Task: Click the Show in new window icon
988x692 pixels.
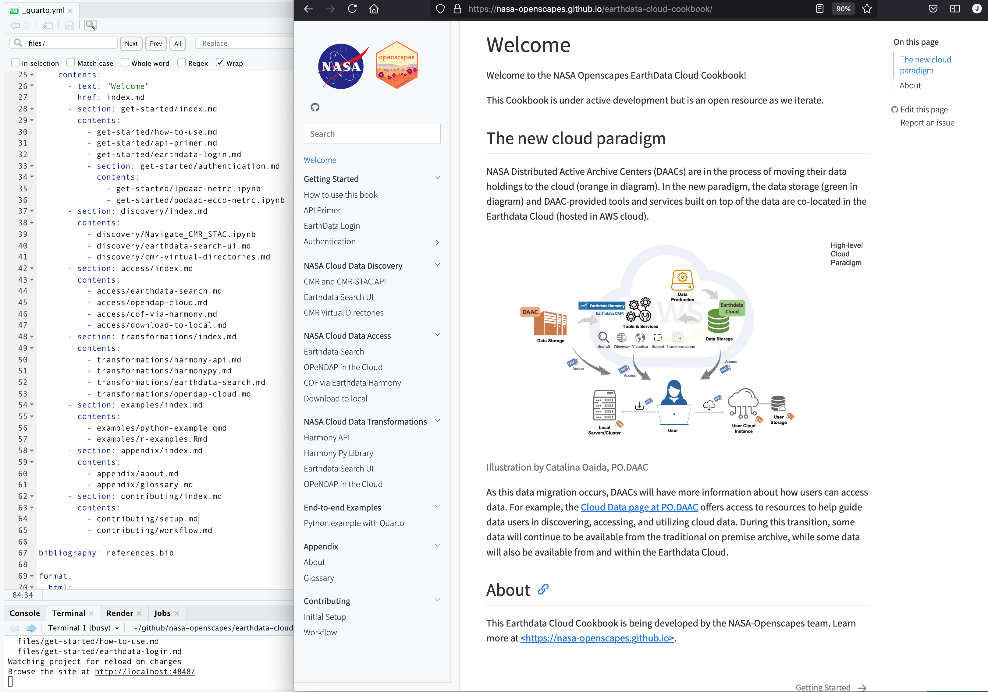Action: pyautogui.click(x=48, y=25)
